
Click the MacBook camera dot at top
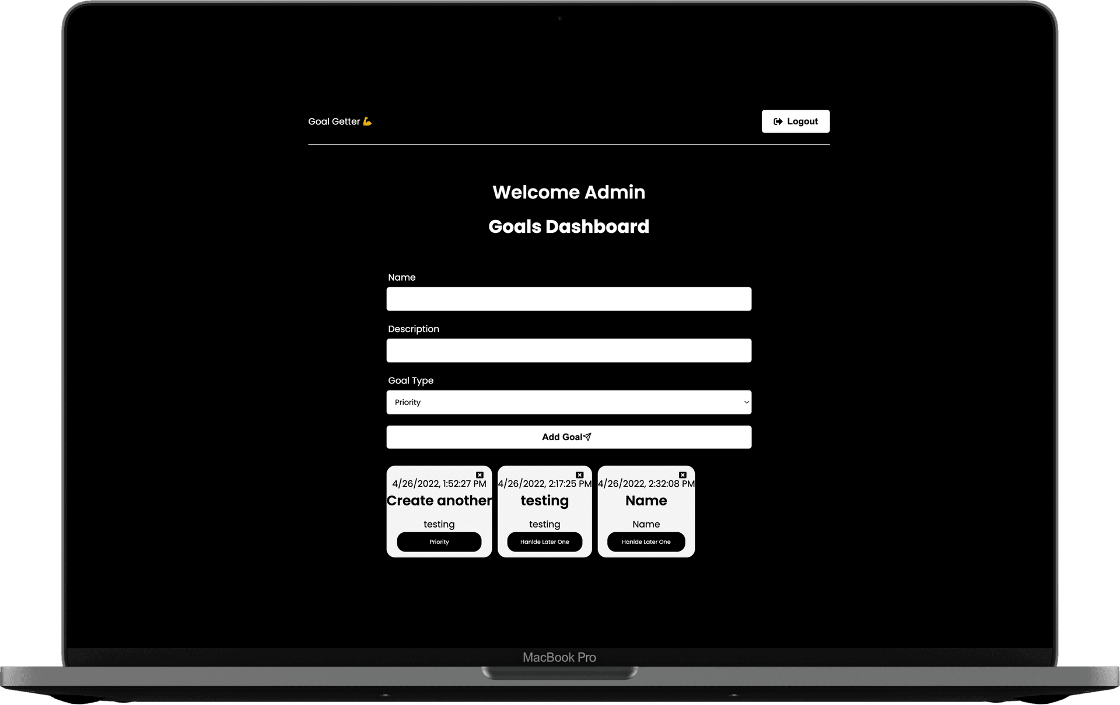[559, 18]
